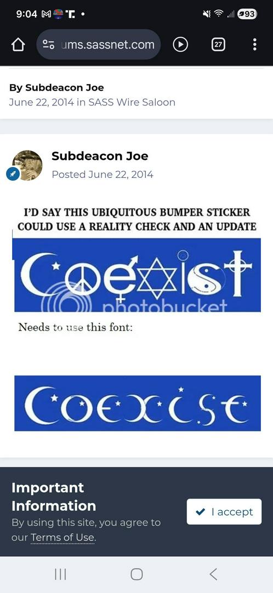Tap the browser home icon
The height and width of the screenshot is (593, 273).
18,44
